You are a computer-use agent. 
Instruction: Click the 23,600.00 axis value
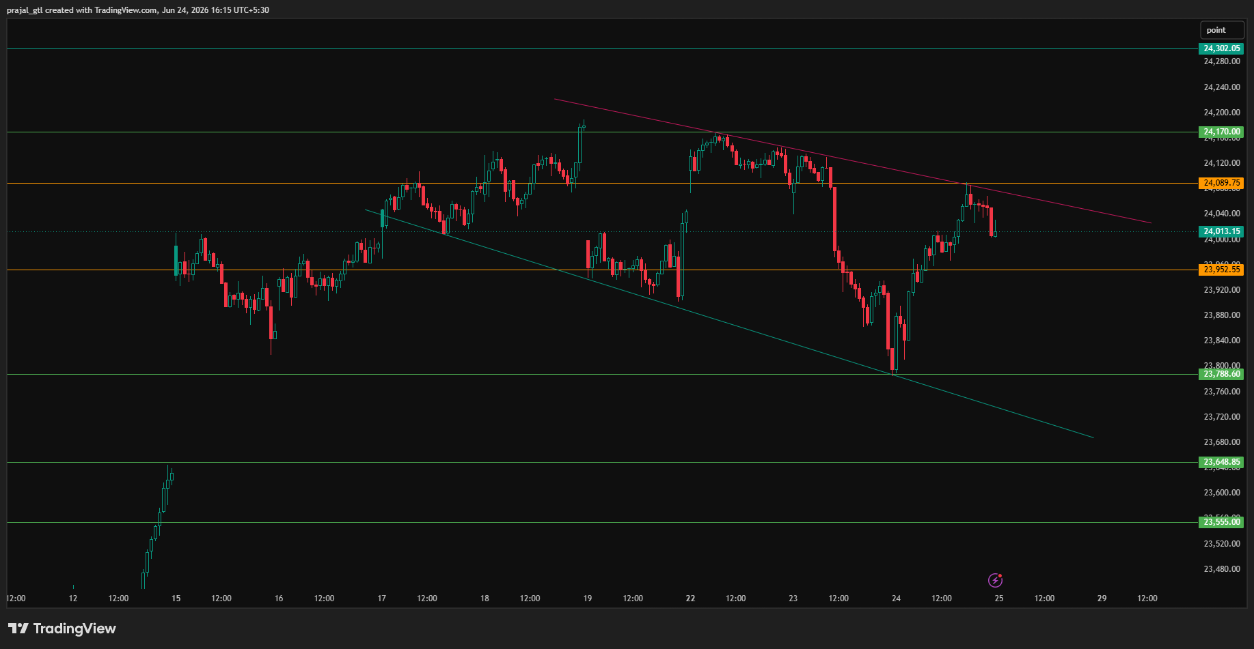pos(1221,493)
